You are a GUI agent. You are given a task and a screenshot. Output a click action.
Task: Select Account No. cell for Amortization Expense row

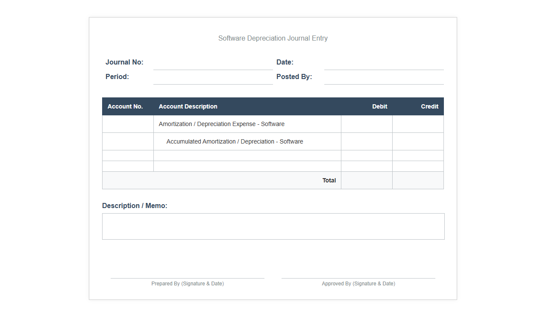[128, 124]
